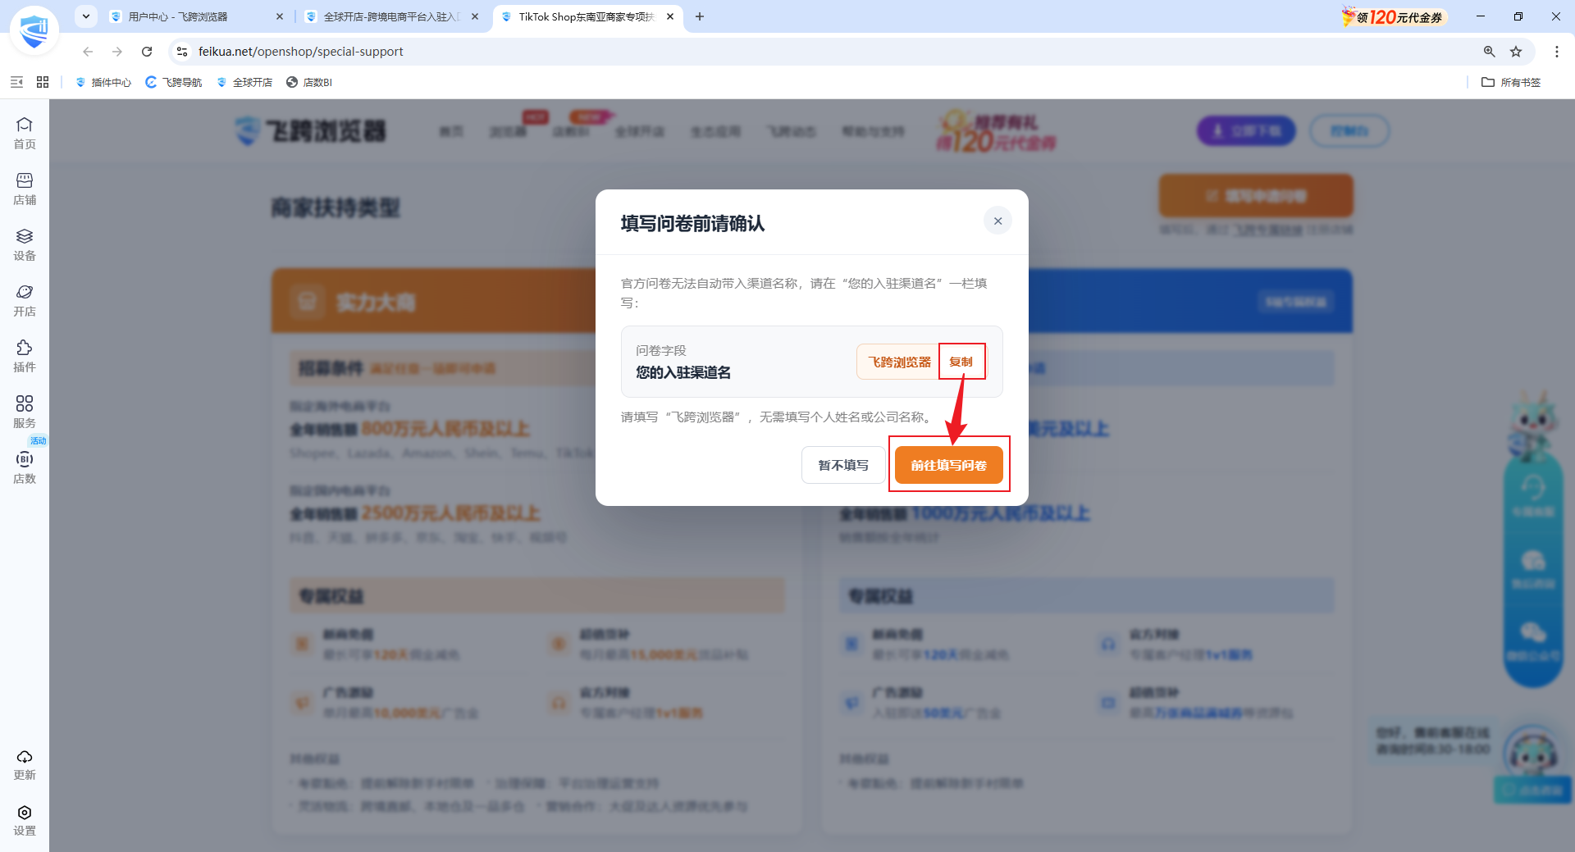Click the 领120元代金券 coupon badge
1575x852 pixels.
pos(1393,16)
